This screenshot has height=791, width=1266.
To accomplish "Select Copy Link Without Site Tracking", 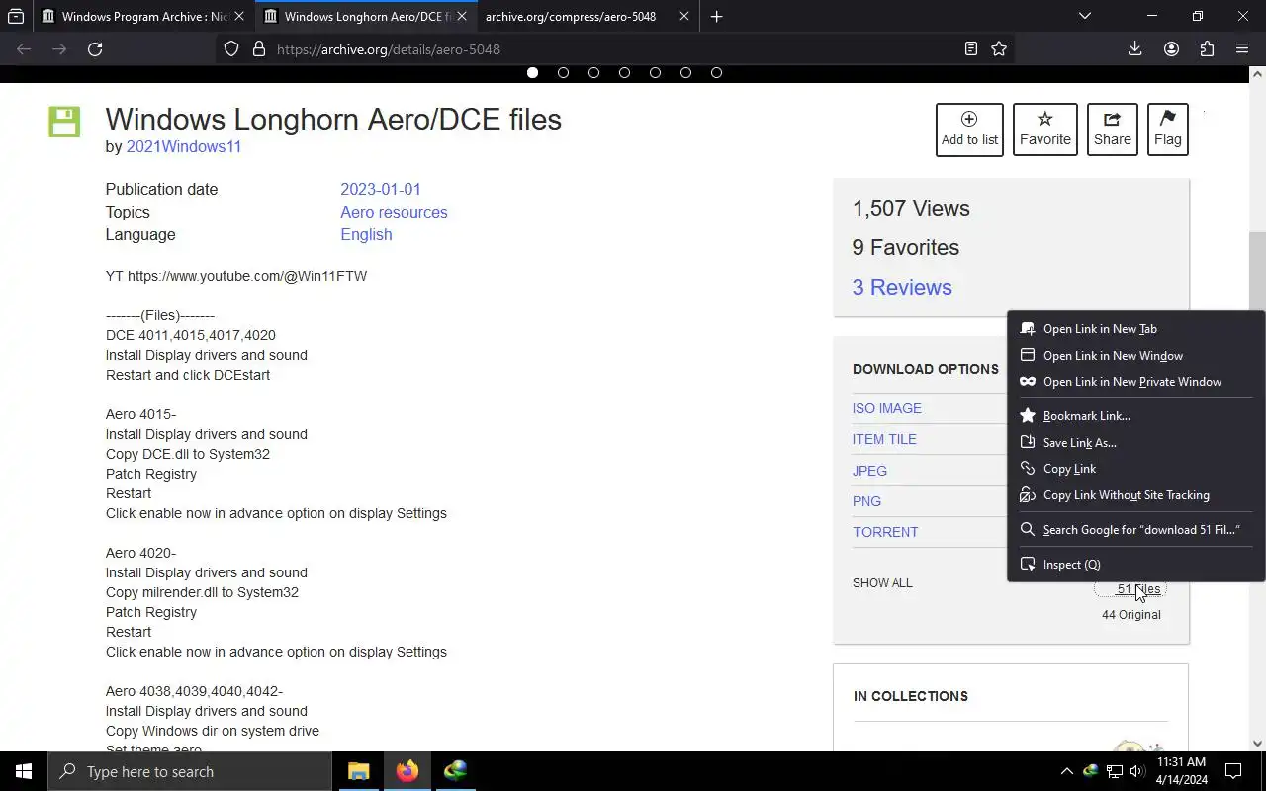I will pos(1135,495).
